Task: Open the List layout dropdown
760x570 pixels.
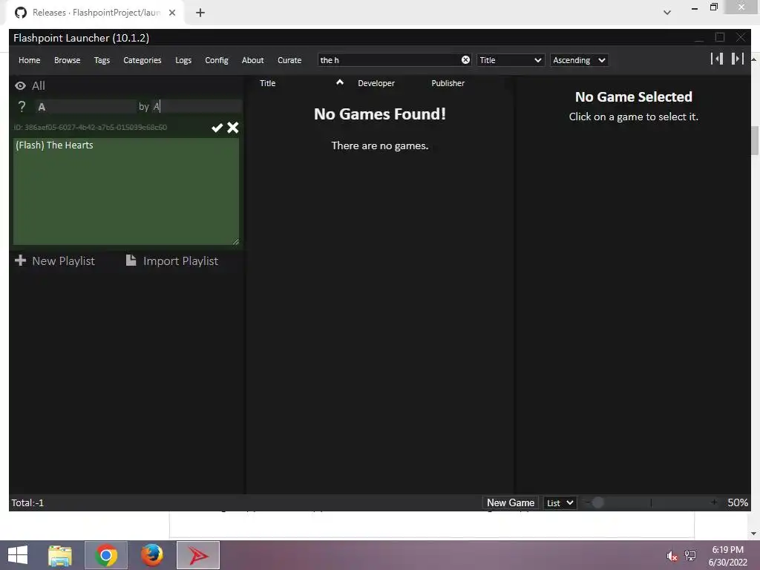Action: (560, 502)
